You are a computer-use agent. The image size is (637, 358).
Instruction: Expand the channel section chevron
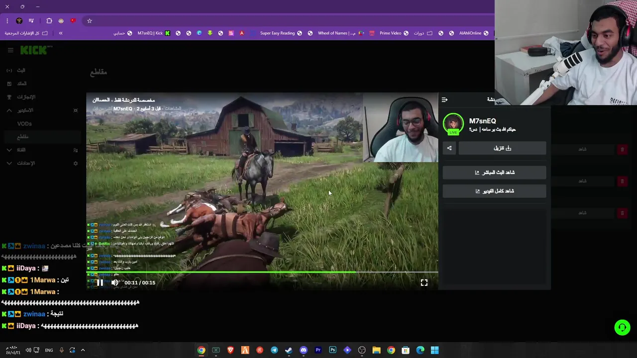point(9,150)
